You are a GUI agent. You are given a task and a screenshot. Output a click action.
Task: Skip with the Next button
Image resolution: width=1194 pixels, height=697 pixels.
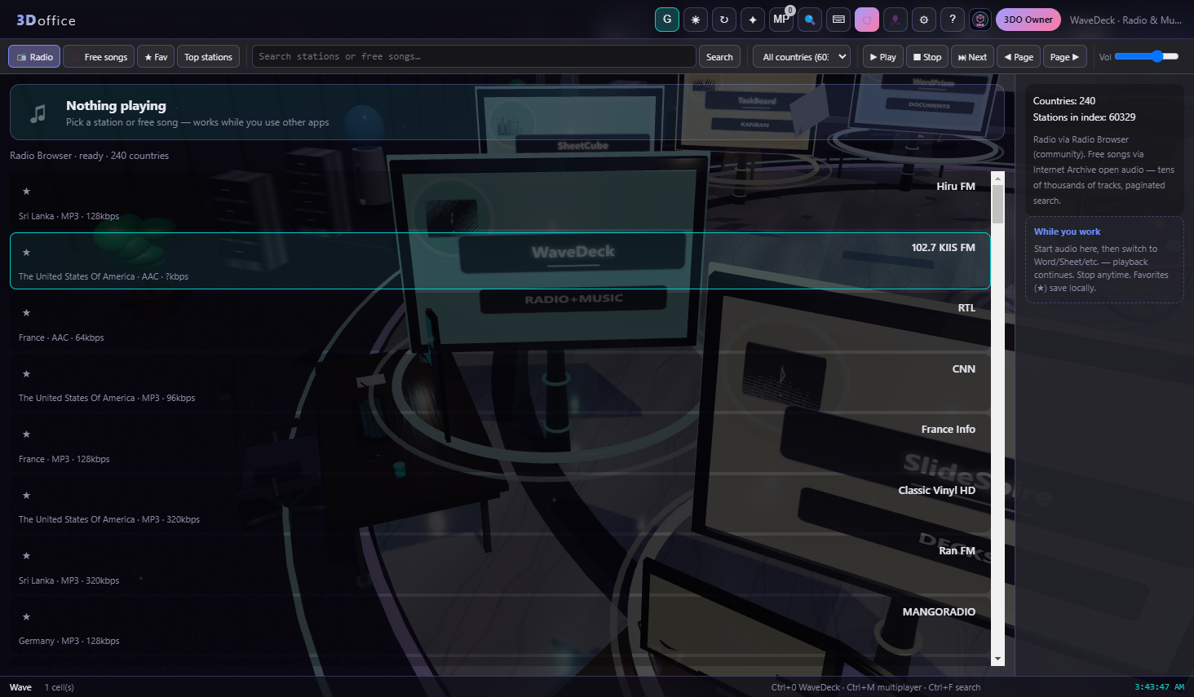(973, 56)
